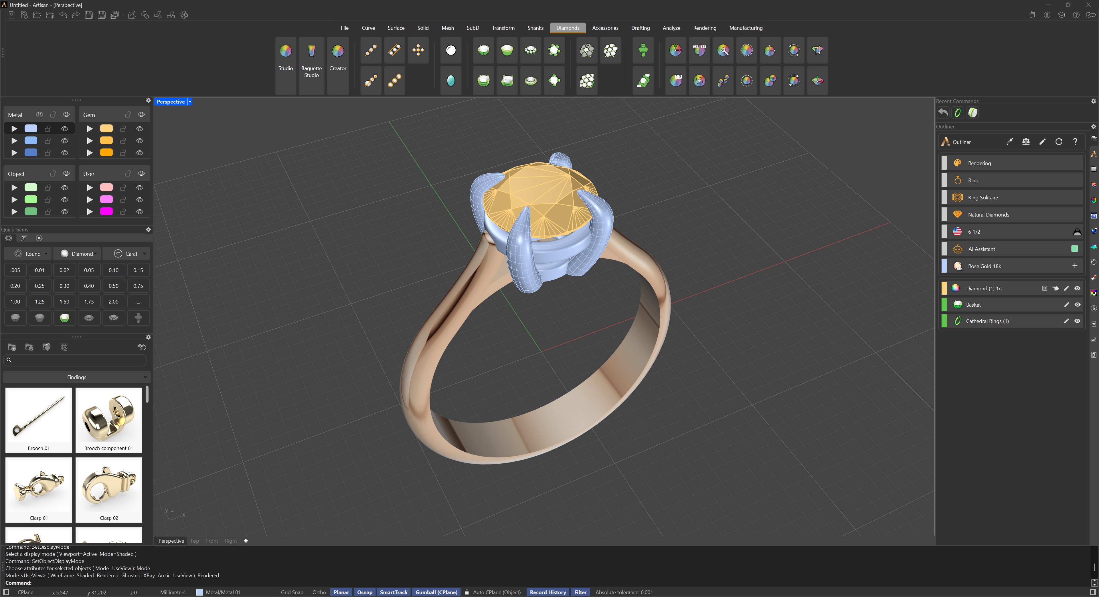Select the 0.50 carat size button
Screen dimensions: 1099x597
point(114,286)
